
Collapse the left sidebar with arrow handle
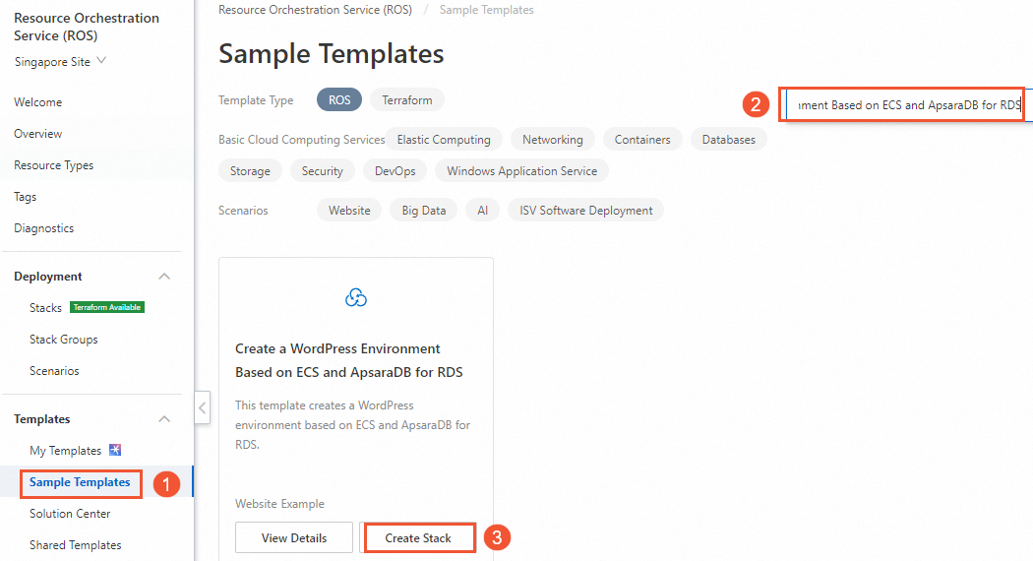point(202,406)
